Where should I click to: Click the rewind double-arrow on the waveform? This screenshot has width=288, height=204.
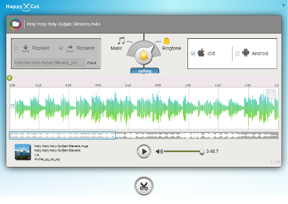point(13,105)
